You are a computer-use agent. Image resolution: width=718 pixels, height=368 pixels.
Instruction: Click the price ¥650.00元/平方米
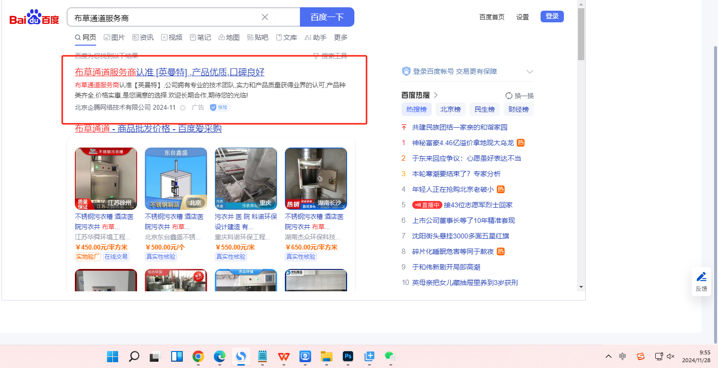coord(311,247)
